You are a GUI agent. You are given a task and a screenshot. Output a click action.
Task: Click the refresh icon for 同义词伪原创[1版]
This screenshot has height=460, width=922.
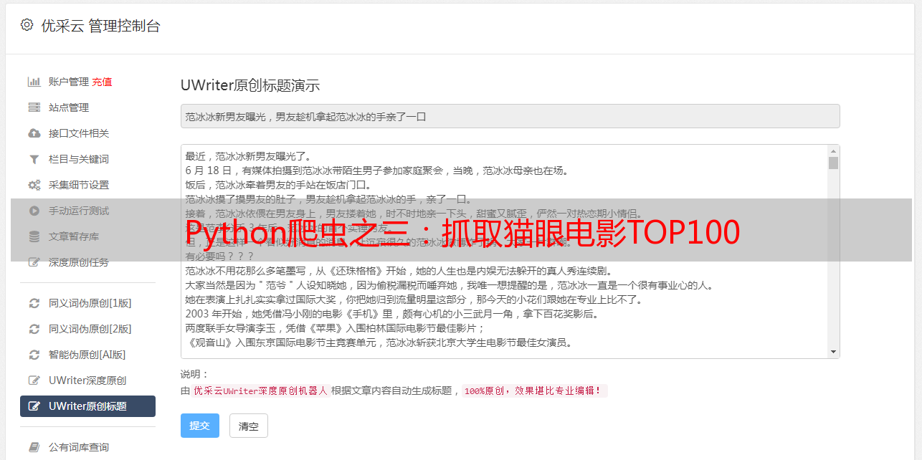[x=34, y=303]
